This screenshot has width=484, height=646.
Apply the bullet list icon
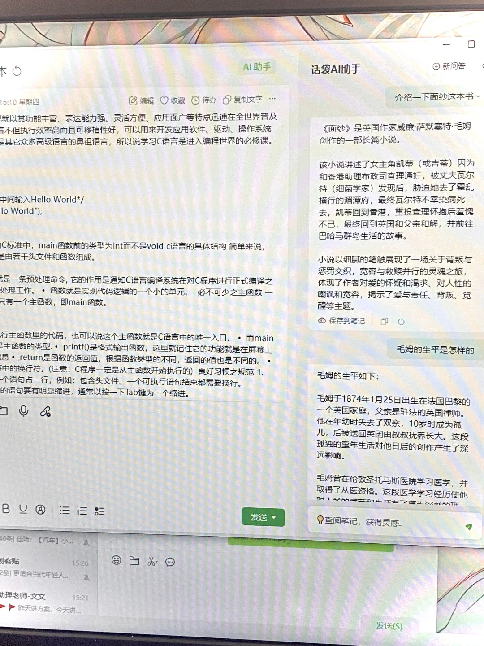[x=65, y=510]
